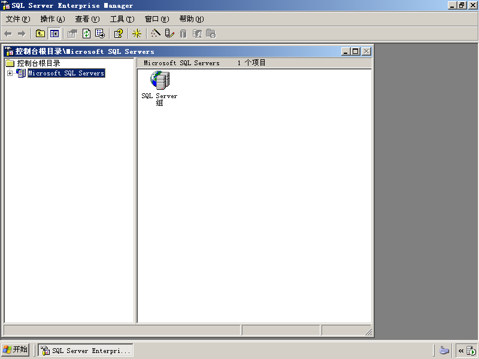479x359 pixels.
Task: Click the 1 个项目 item count text
Action: (251, 63)
